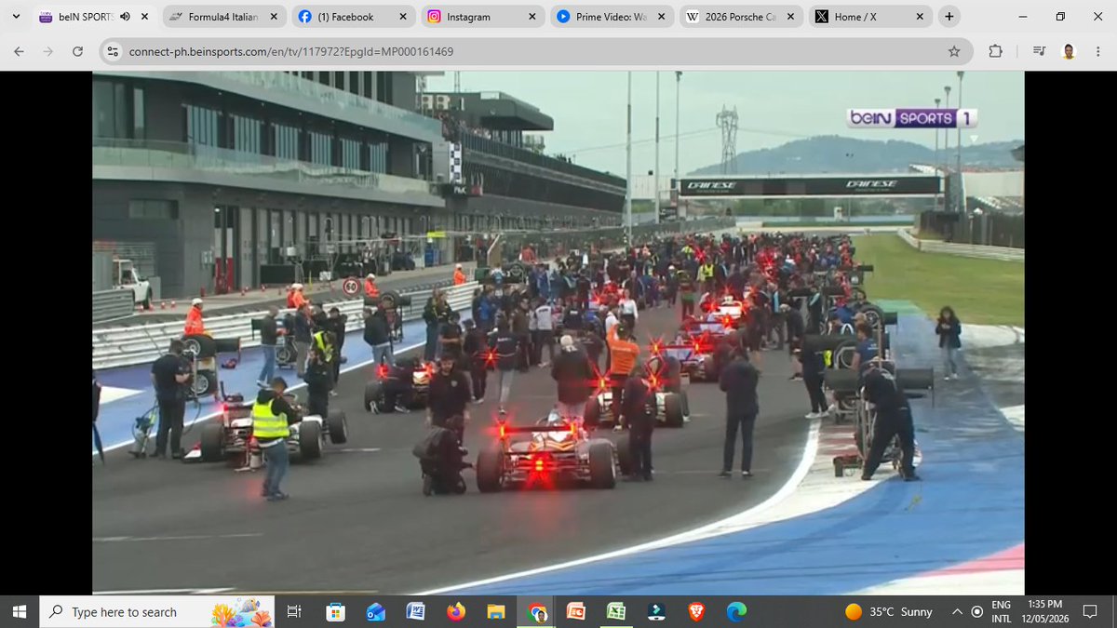Launch Brave browser from the taskbar

click(x=697, y=611)
